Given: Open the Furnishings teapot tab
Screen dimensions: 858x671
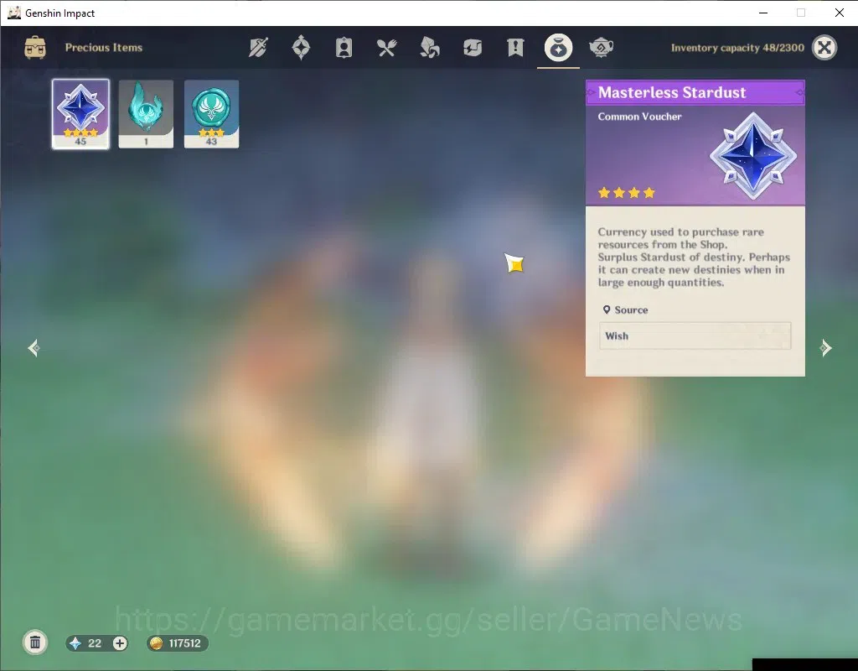Looking at the screenshot, I should point(601,48).
